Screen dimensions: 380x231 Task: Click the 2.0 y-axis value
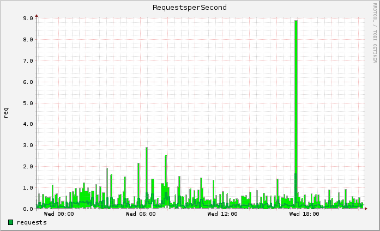pos(28,167)
